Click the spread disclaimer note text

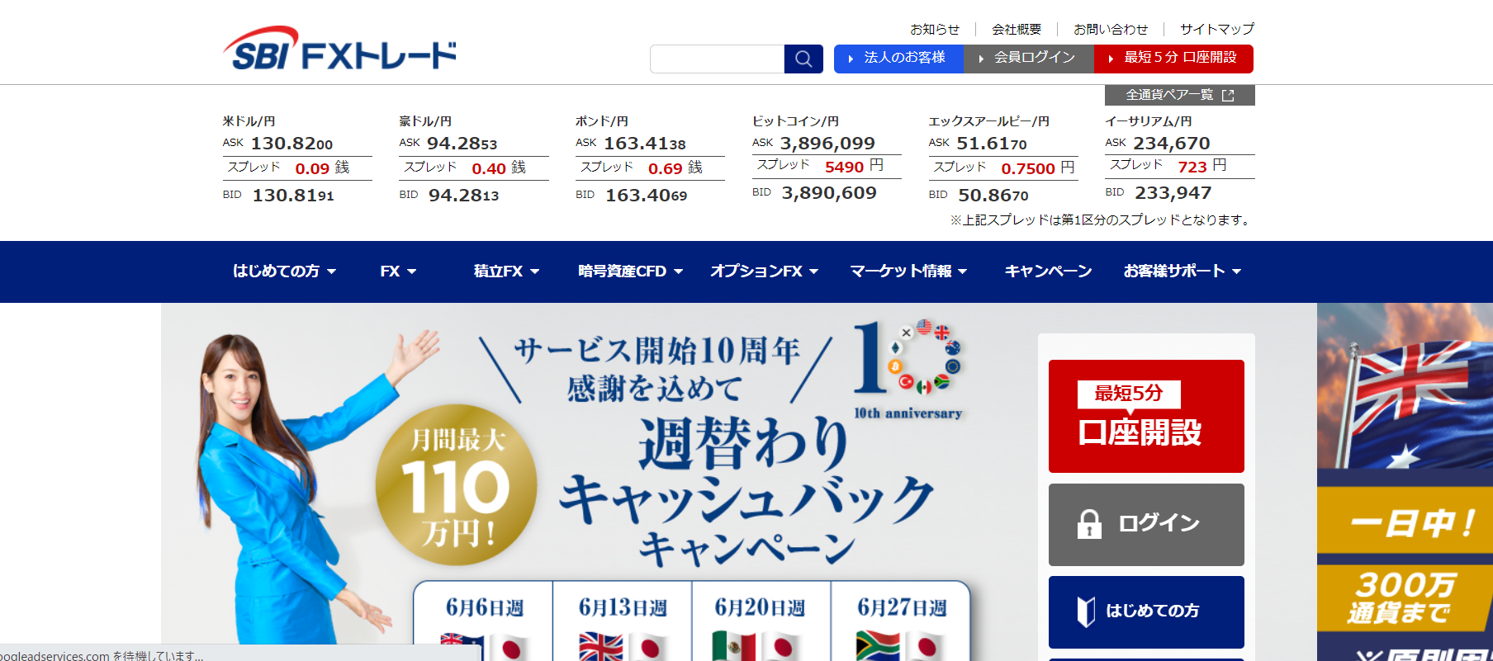click(1102, 220)
